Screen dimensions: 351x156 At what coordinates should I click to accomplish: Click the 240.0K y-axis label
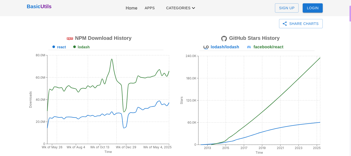191,56
